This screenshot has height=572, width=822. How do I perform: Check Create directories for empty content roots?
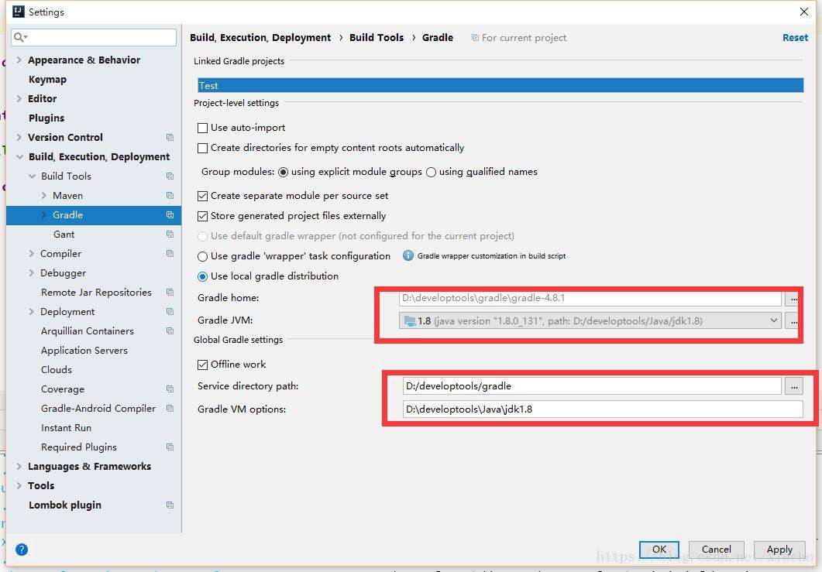(202, 149)
